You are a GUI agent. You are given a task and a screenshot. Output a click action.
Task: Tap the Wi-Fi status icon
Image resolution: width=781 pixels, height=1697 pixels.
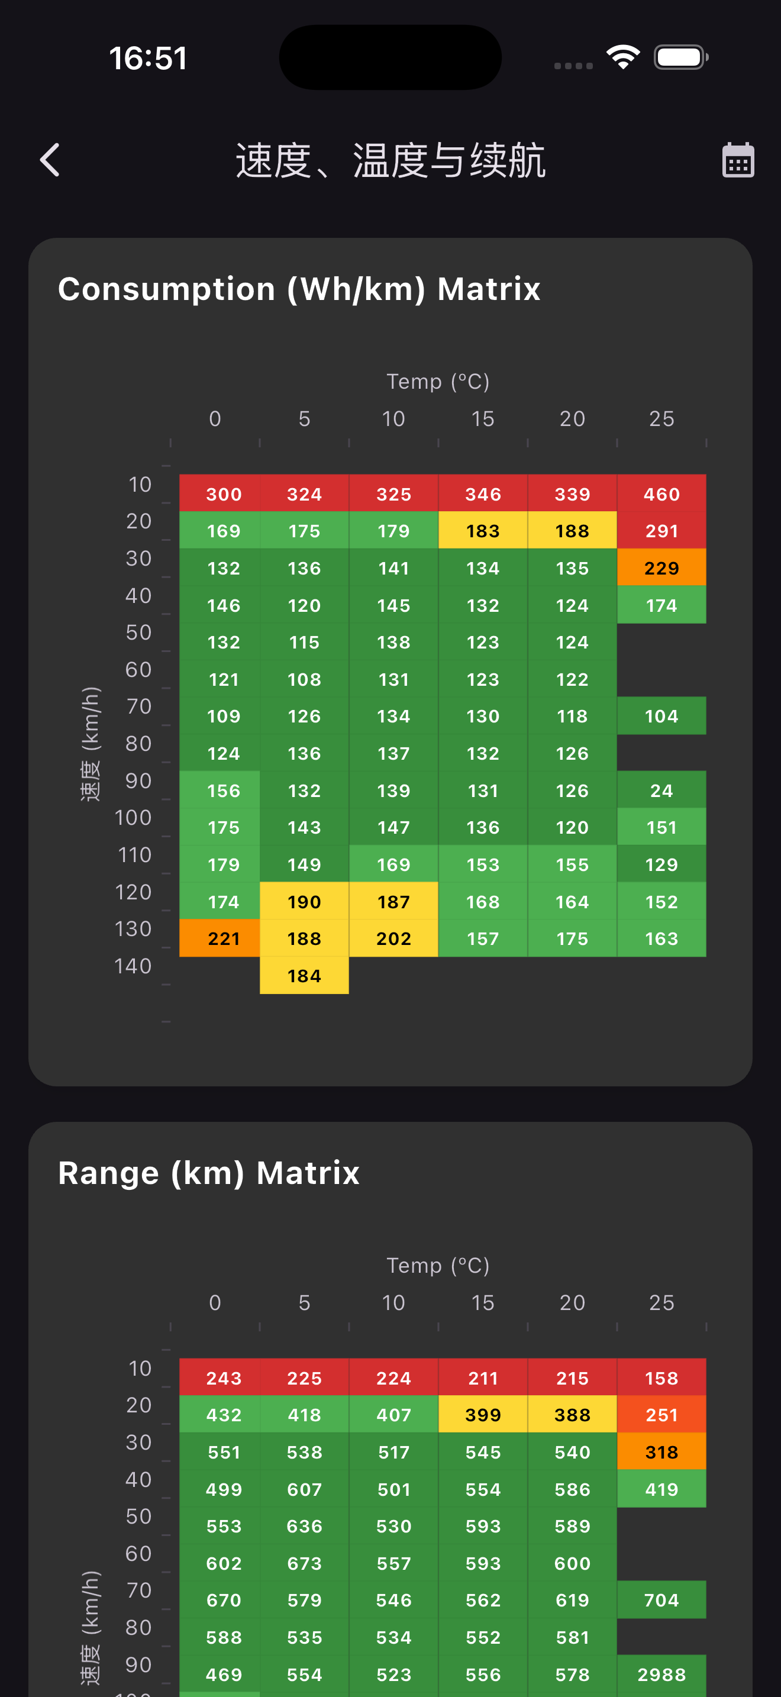(x=623, y=57)
